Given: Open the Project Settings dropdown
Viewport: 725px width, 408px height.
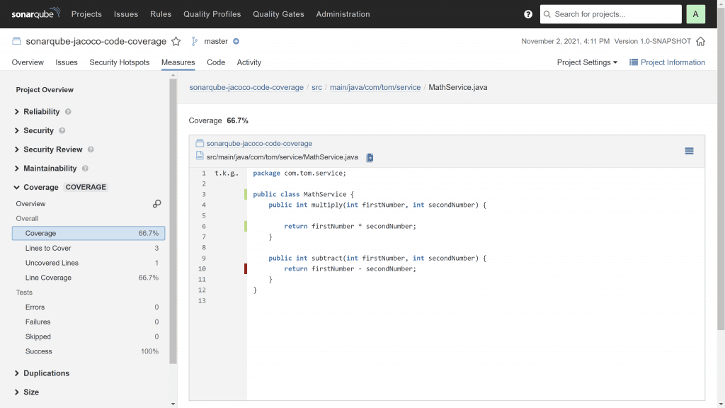Looking at the screenshot, I should point(587,62).
